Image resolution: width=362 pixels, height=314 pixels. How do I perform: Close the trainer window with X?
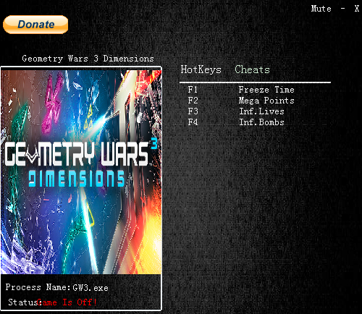pyautogui.click(x=357, y=9)
